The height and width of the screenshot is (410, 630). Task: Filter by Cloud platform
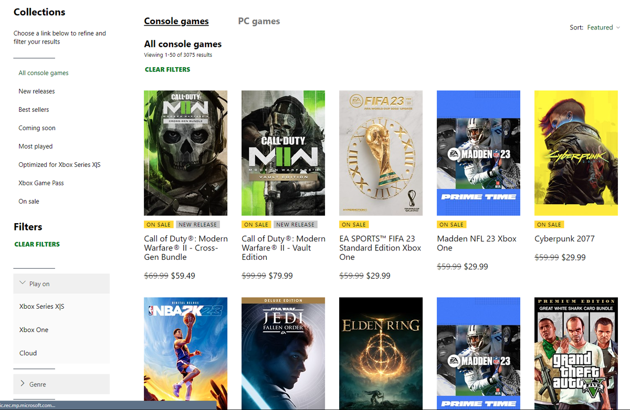point(28,353)
